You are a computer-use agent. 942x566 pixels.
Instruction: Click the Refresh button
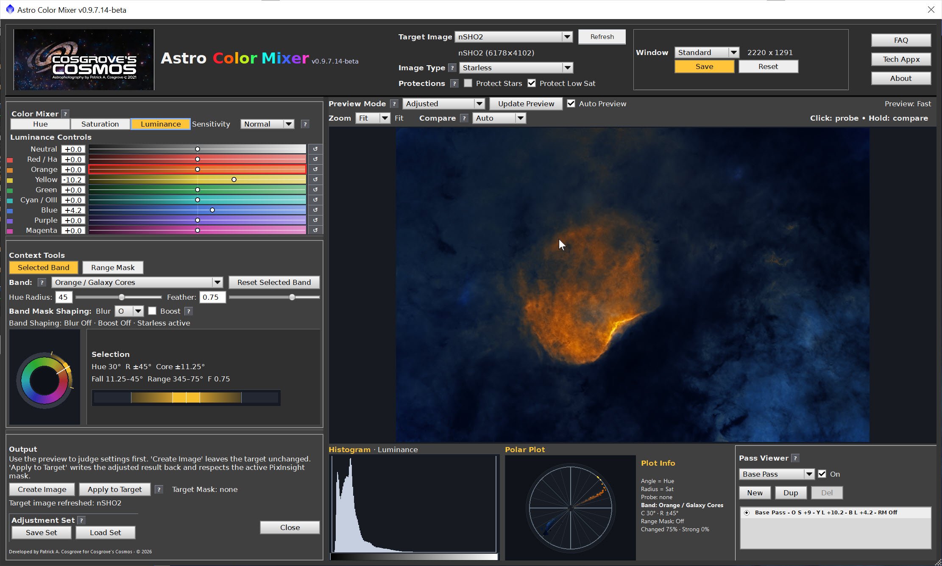[602, 37]
